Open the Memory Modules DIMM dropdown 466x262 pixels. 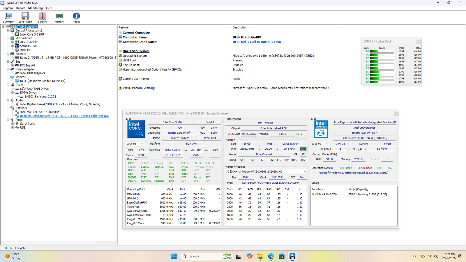point(266,171)
